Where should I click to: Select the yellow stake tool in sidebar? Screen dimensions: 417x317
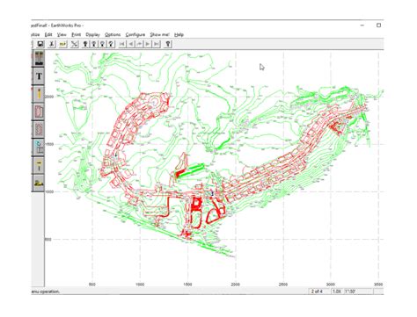[x=39, y=165]
